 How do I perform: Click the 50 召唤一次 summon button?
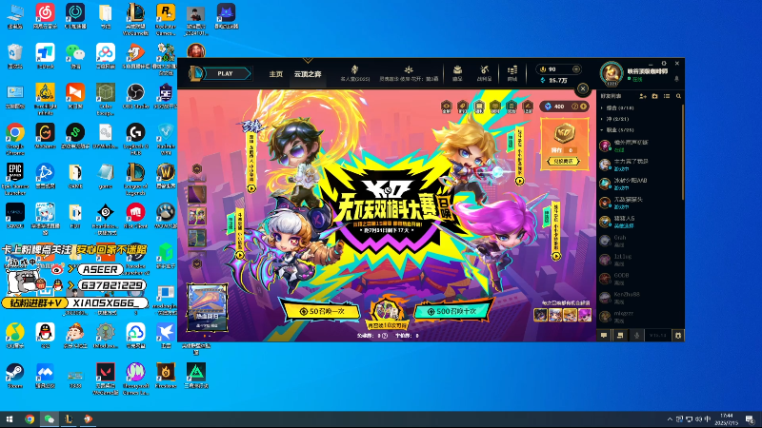[x=322, y=311]
